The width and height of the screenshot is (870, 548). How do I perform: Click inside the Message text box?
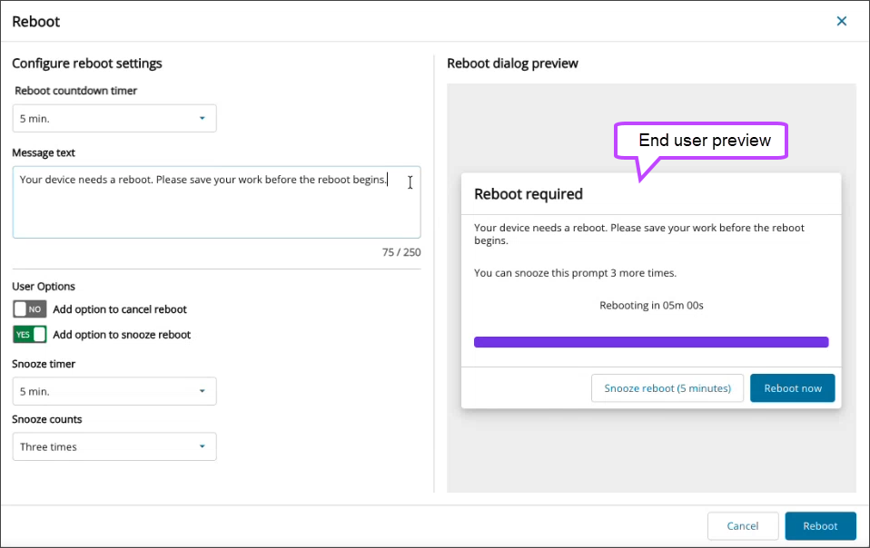pos(216,208)
